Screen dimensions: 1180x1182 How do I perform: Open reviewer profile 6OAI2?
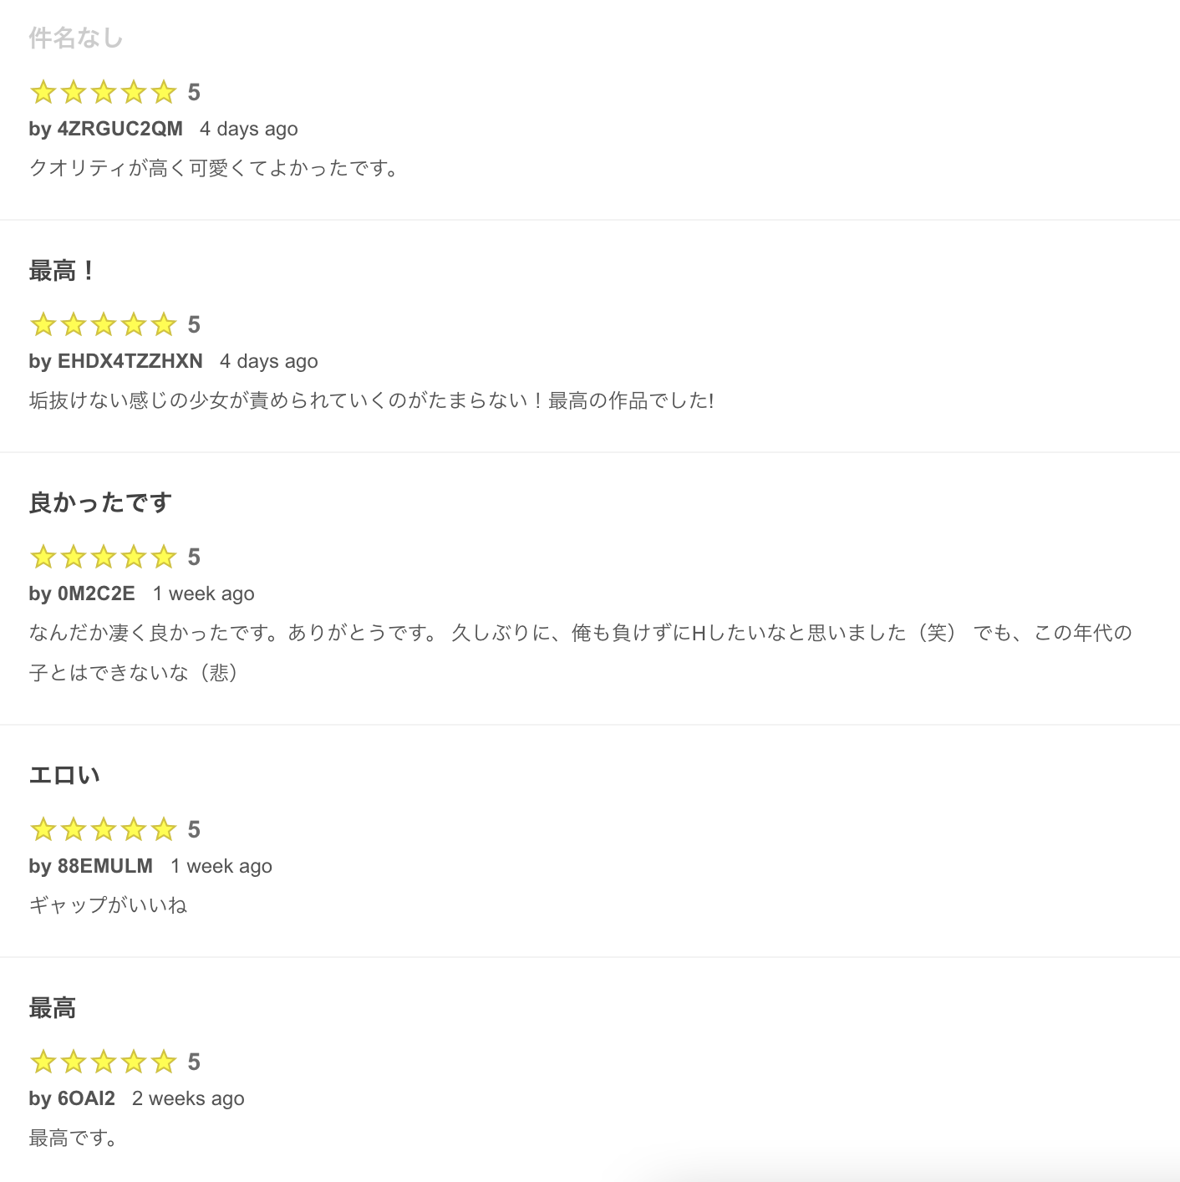[86, 1098]
